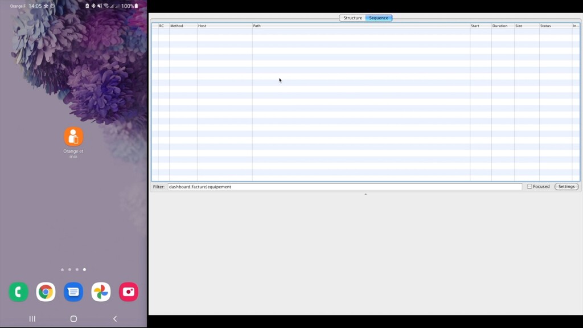The width and height of the screenshot is (583, 328).
Task: Sort by the Method column header
Action: click(183, 26)
